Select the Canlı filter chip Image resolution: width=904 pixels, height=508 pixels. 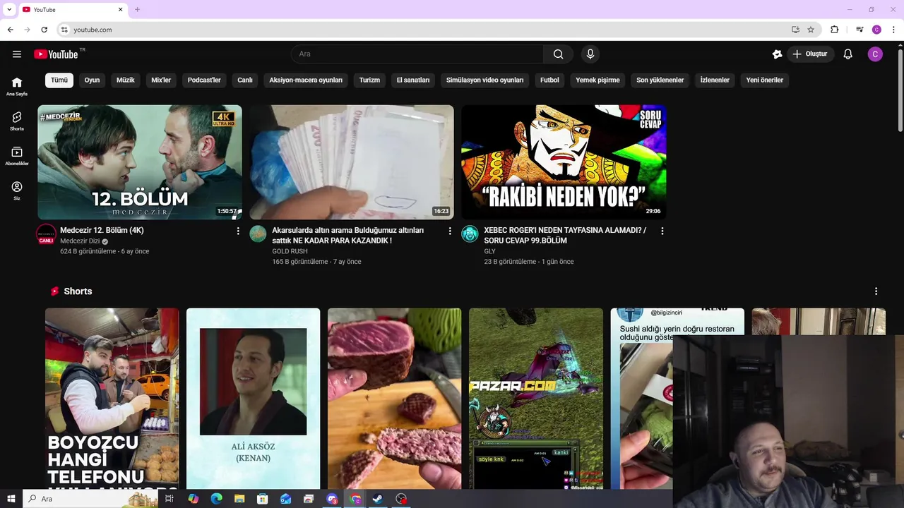[245, 80]
